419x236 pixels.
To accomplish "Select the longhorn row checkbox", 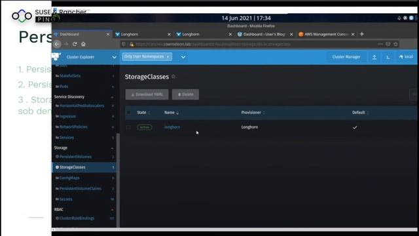I will [128, 127].
